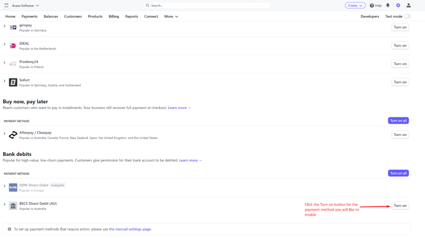Image resolution: width=425 pixels, height=238 pixels.
Task: Open the Payments tab
Action: (x=29, y=17)
